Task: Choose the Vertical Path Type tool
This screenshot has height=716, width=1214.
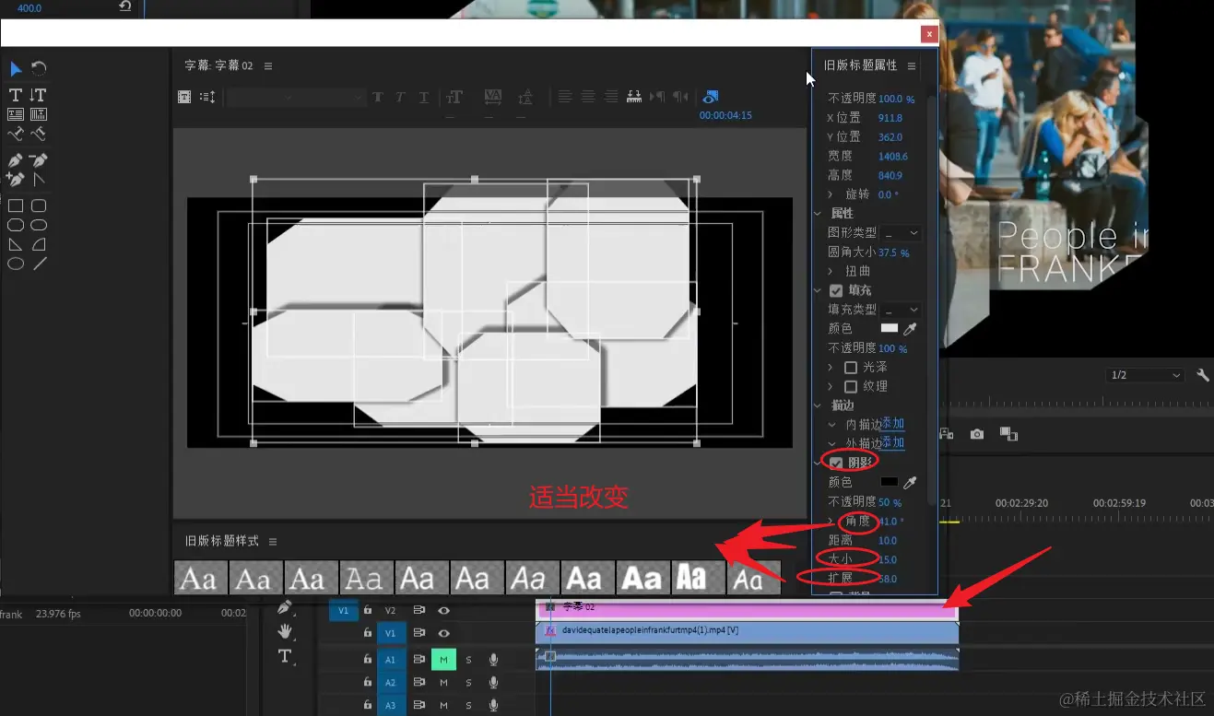Action: (x=39, y=134)
